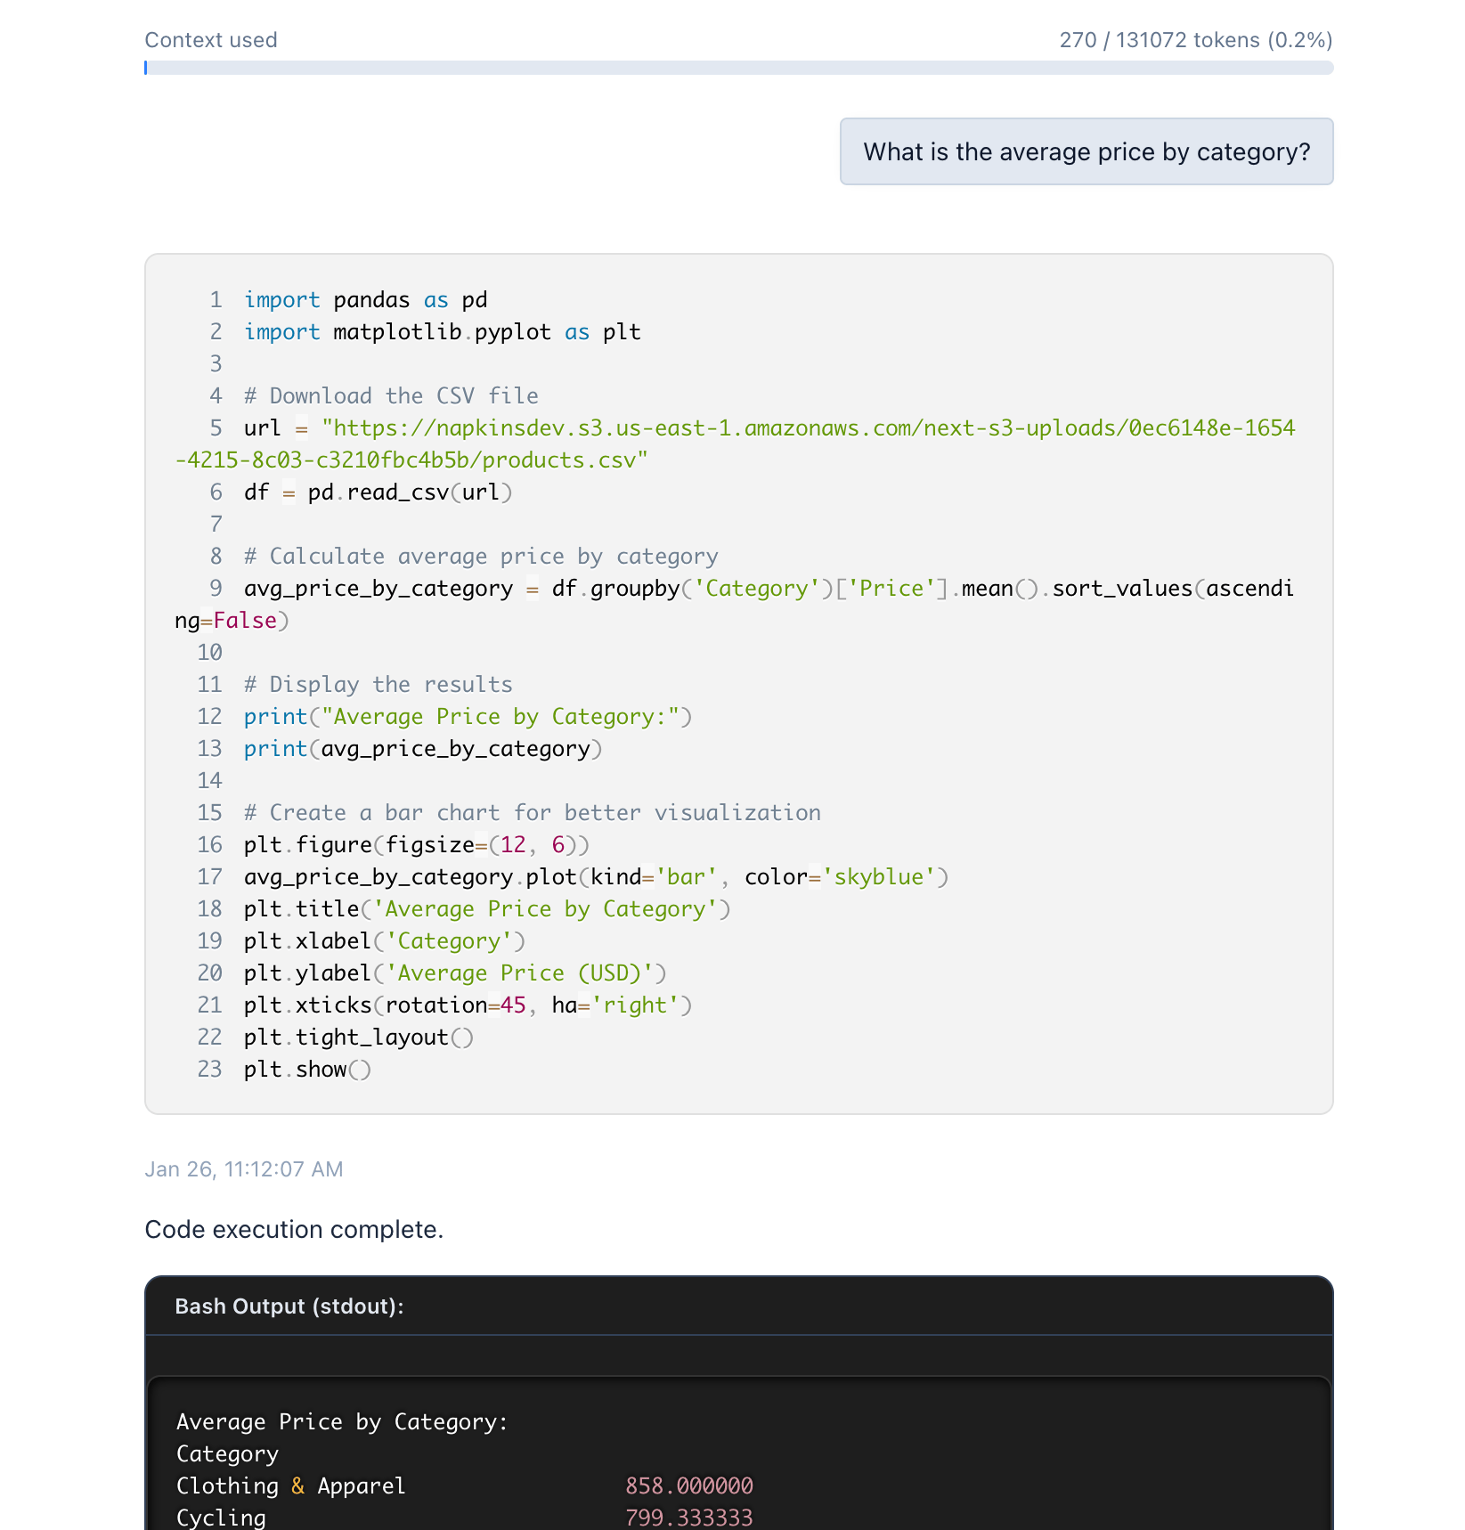Click the plt.xticks(rotation=45) line
The image size is (1465, 1530).
coord(468,1005)
